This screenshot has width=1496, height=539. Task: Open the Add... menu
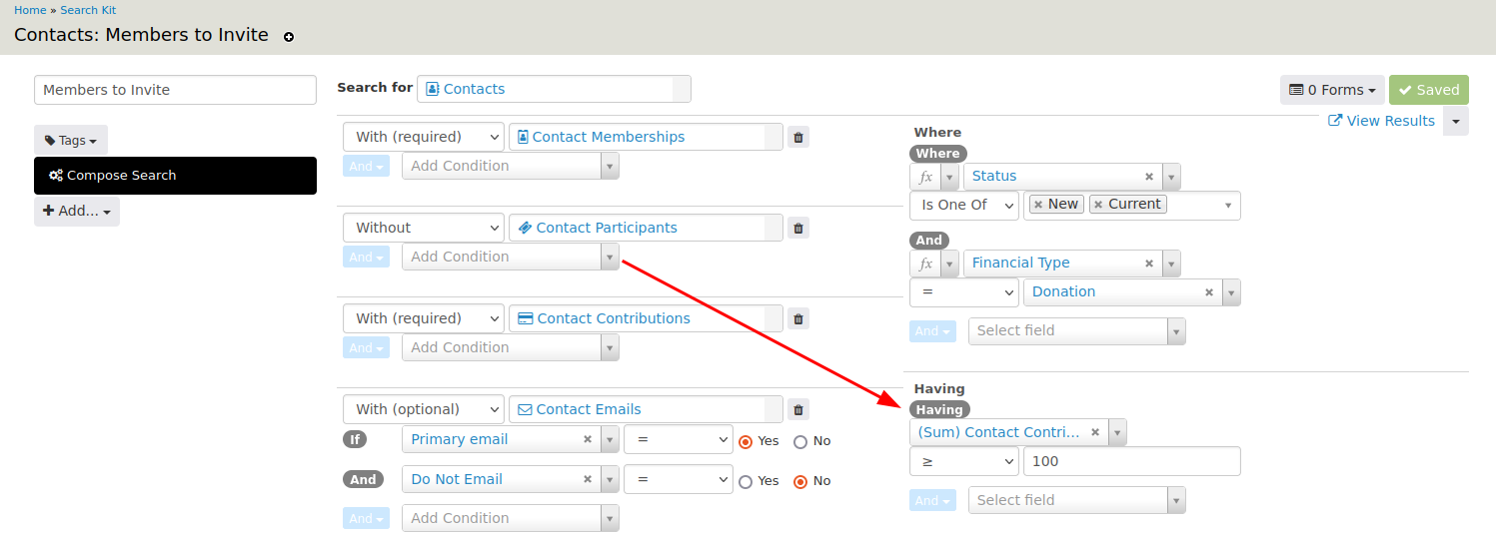(x=77, y=212)
